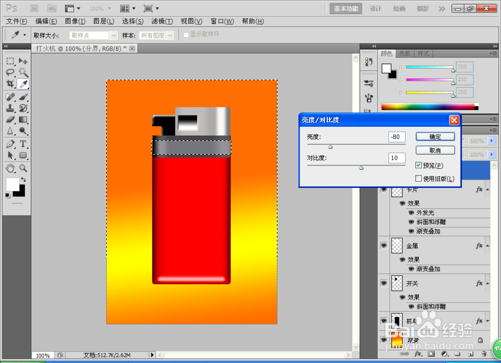501x363 pixels.
Task: Select the Dodge tool
Action: click(23, 131)
